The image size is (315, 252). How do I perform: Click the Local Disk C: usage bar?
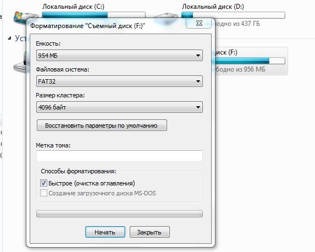click(93, 15)
